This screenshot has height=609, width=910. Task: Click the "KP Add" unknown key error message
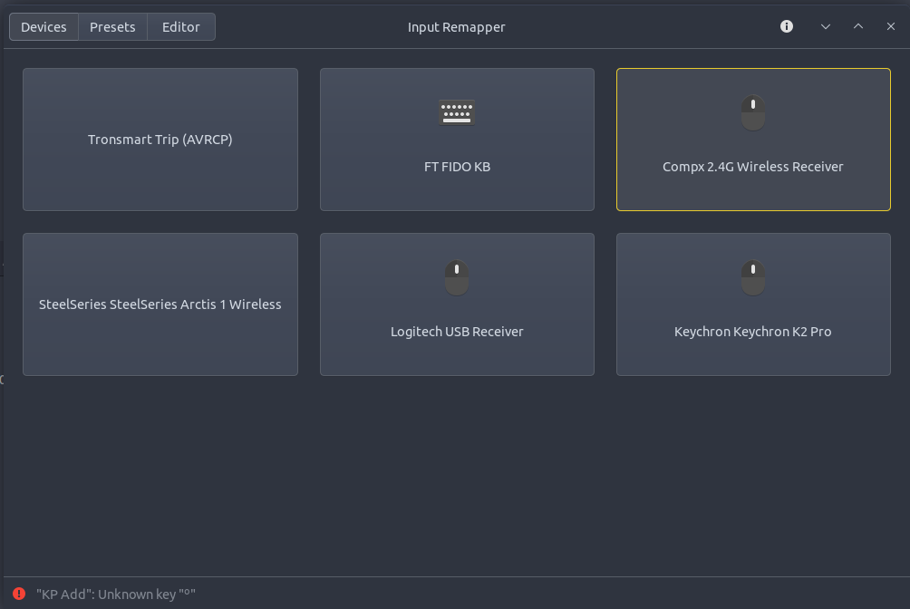point(116,594)
